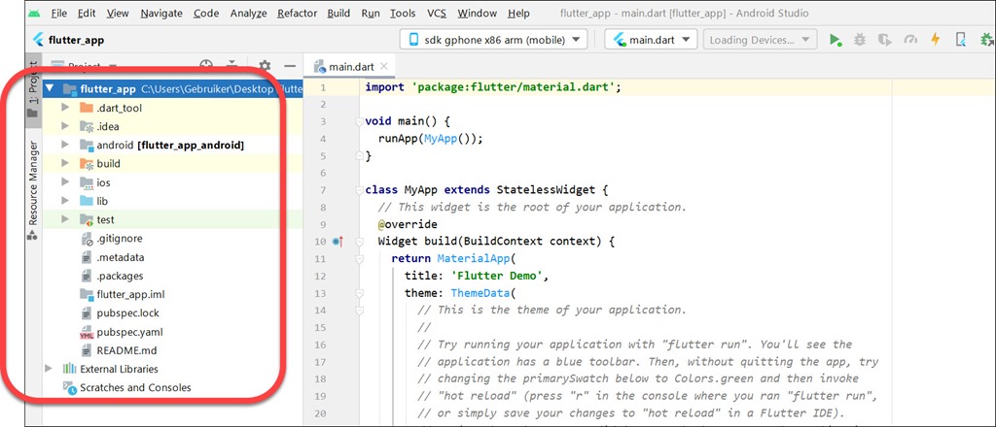
Task: Open Project panel settings gear
Action: (265, 66)
